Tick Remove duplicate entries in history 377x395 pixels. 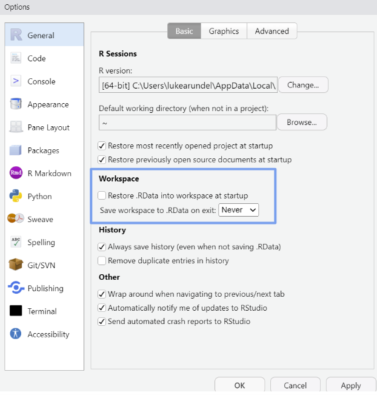[102, 261]
